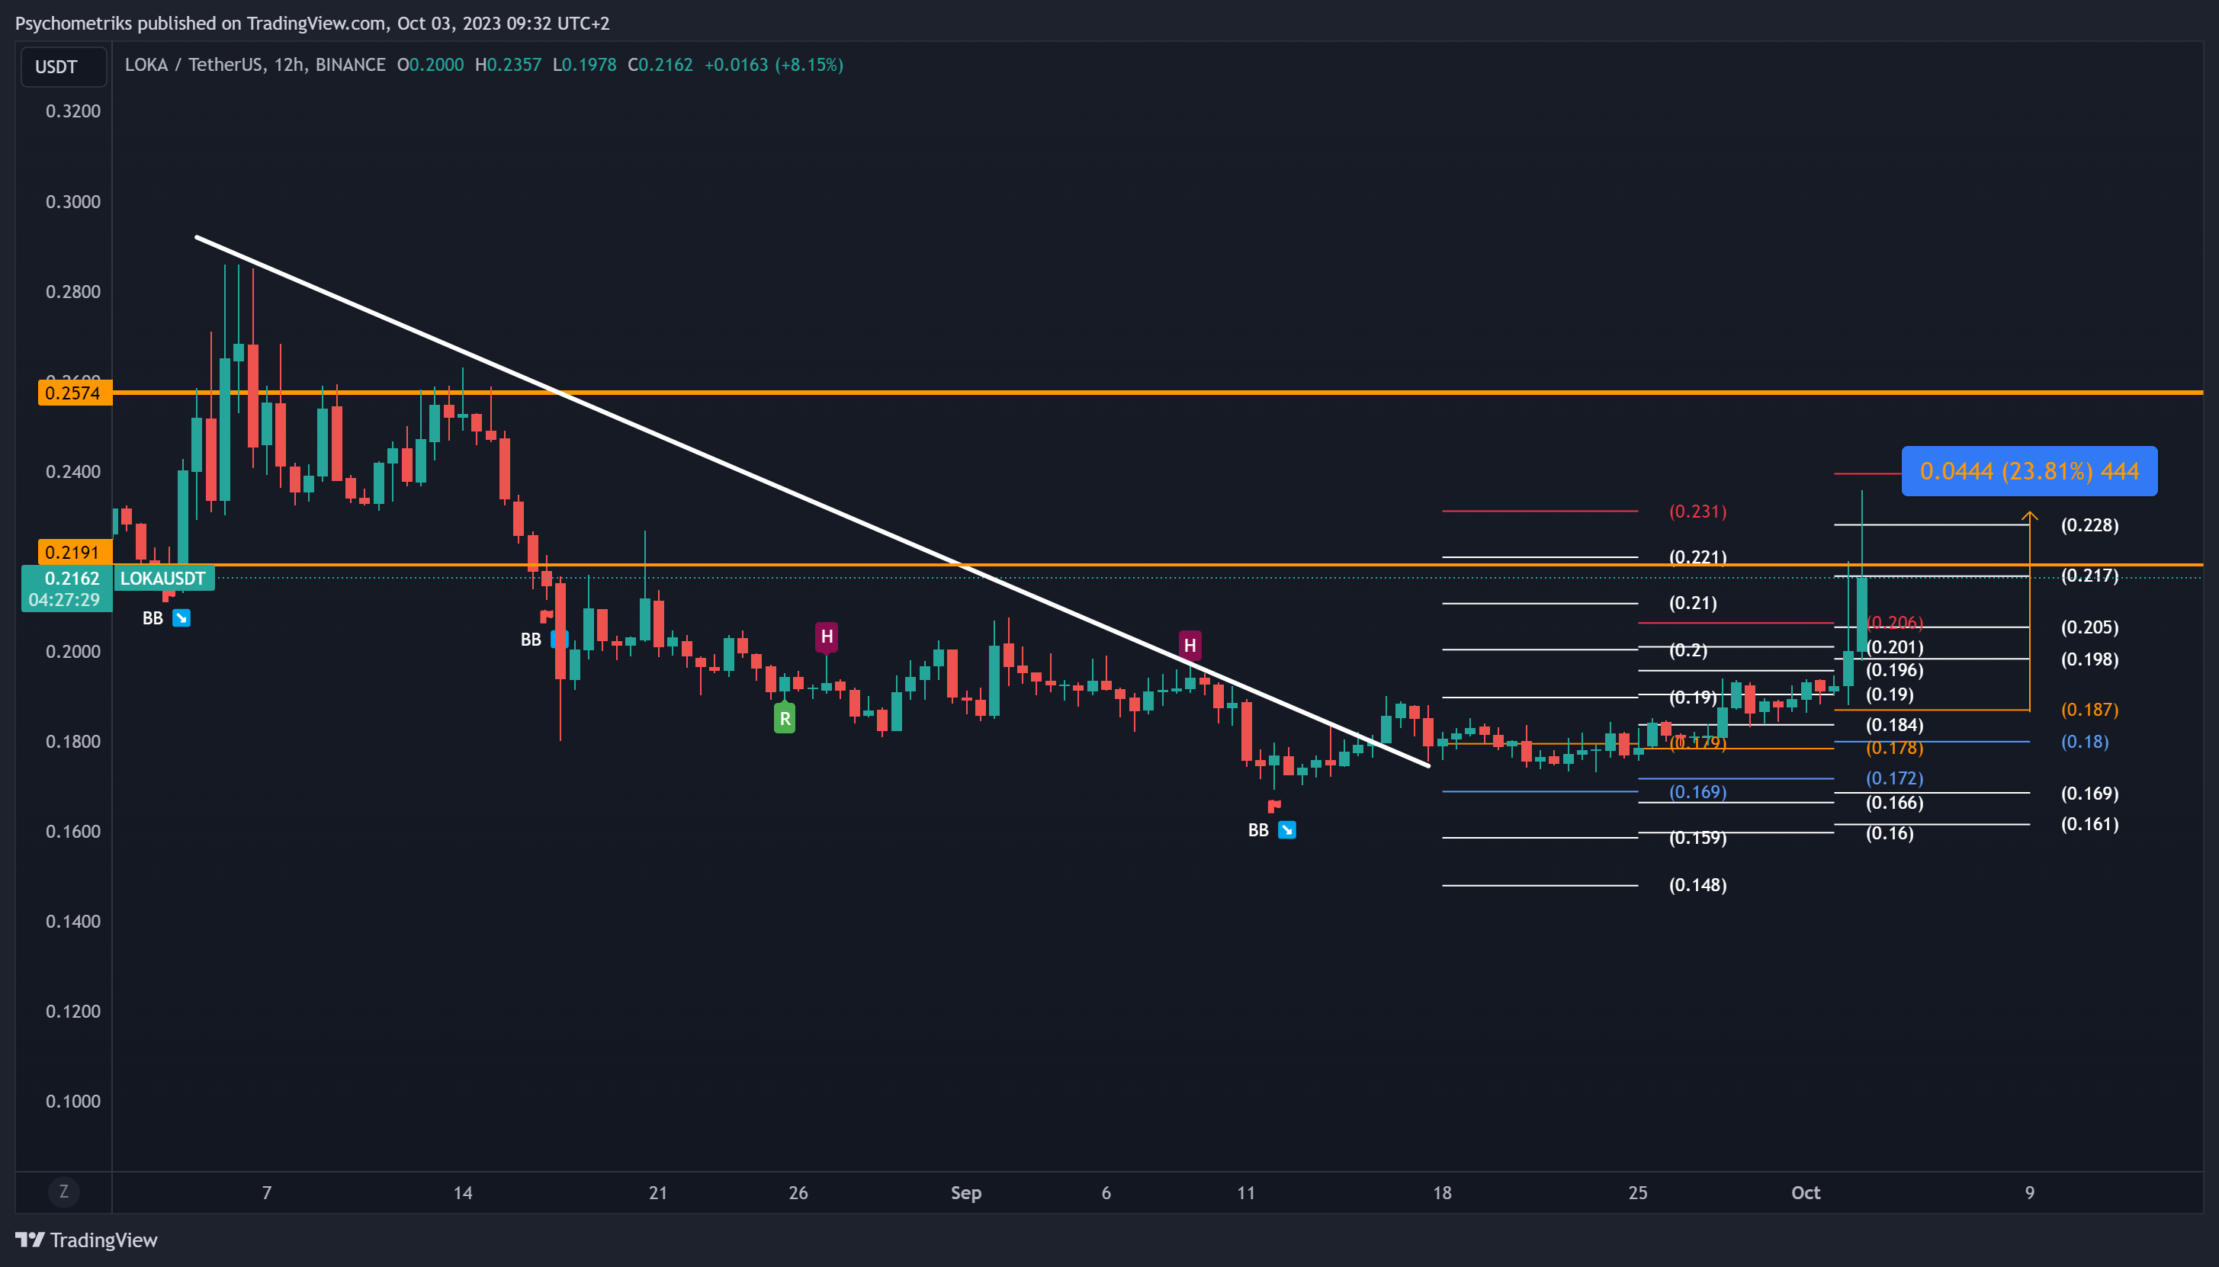Screen dimensions: 2219x1267
Task: Click the 0.1000 price axis value
Action: pos(73,1101)
